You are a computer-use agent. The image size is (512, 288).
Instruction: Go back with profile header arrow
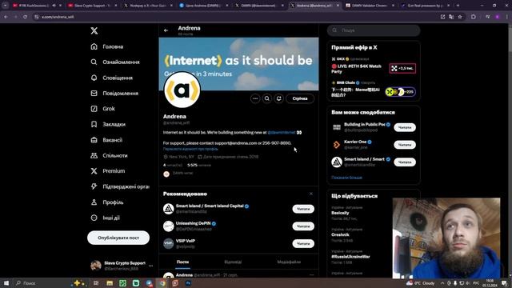point(166,30)
